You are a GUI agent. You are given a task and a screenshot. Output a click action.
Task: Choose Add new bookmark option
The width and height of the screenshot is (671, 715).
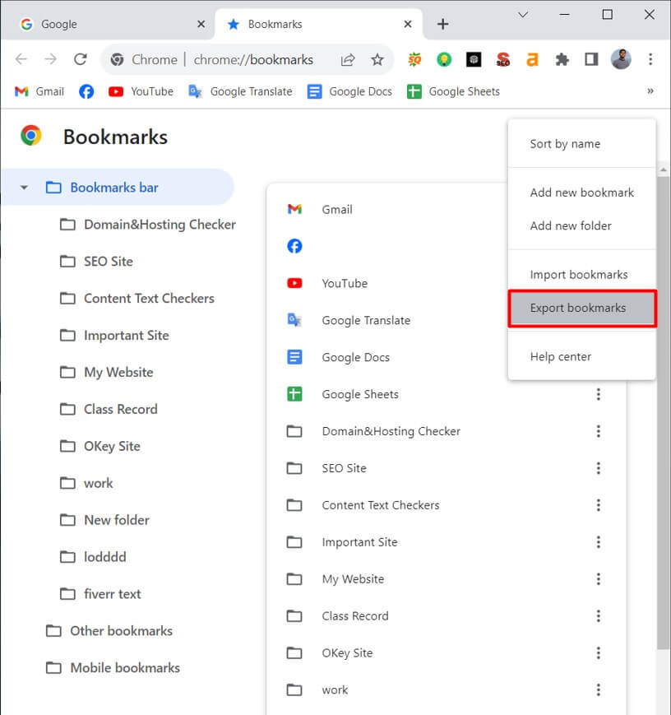click(x=581, y=193)
